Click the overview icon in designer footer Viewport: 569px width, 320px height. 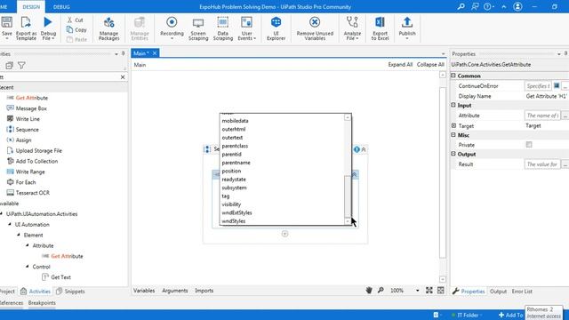pyautogui.click(x=441, y=291)
